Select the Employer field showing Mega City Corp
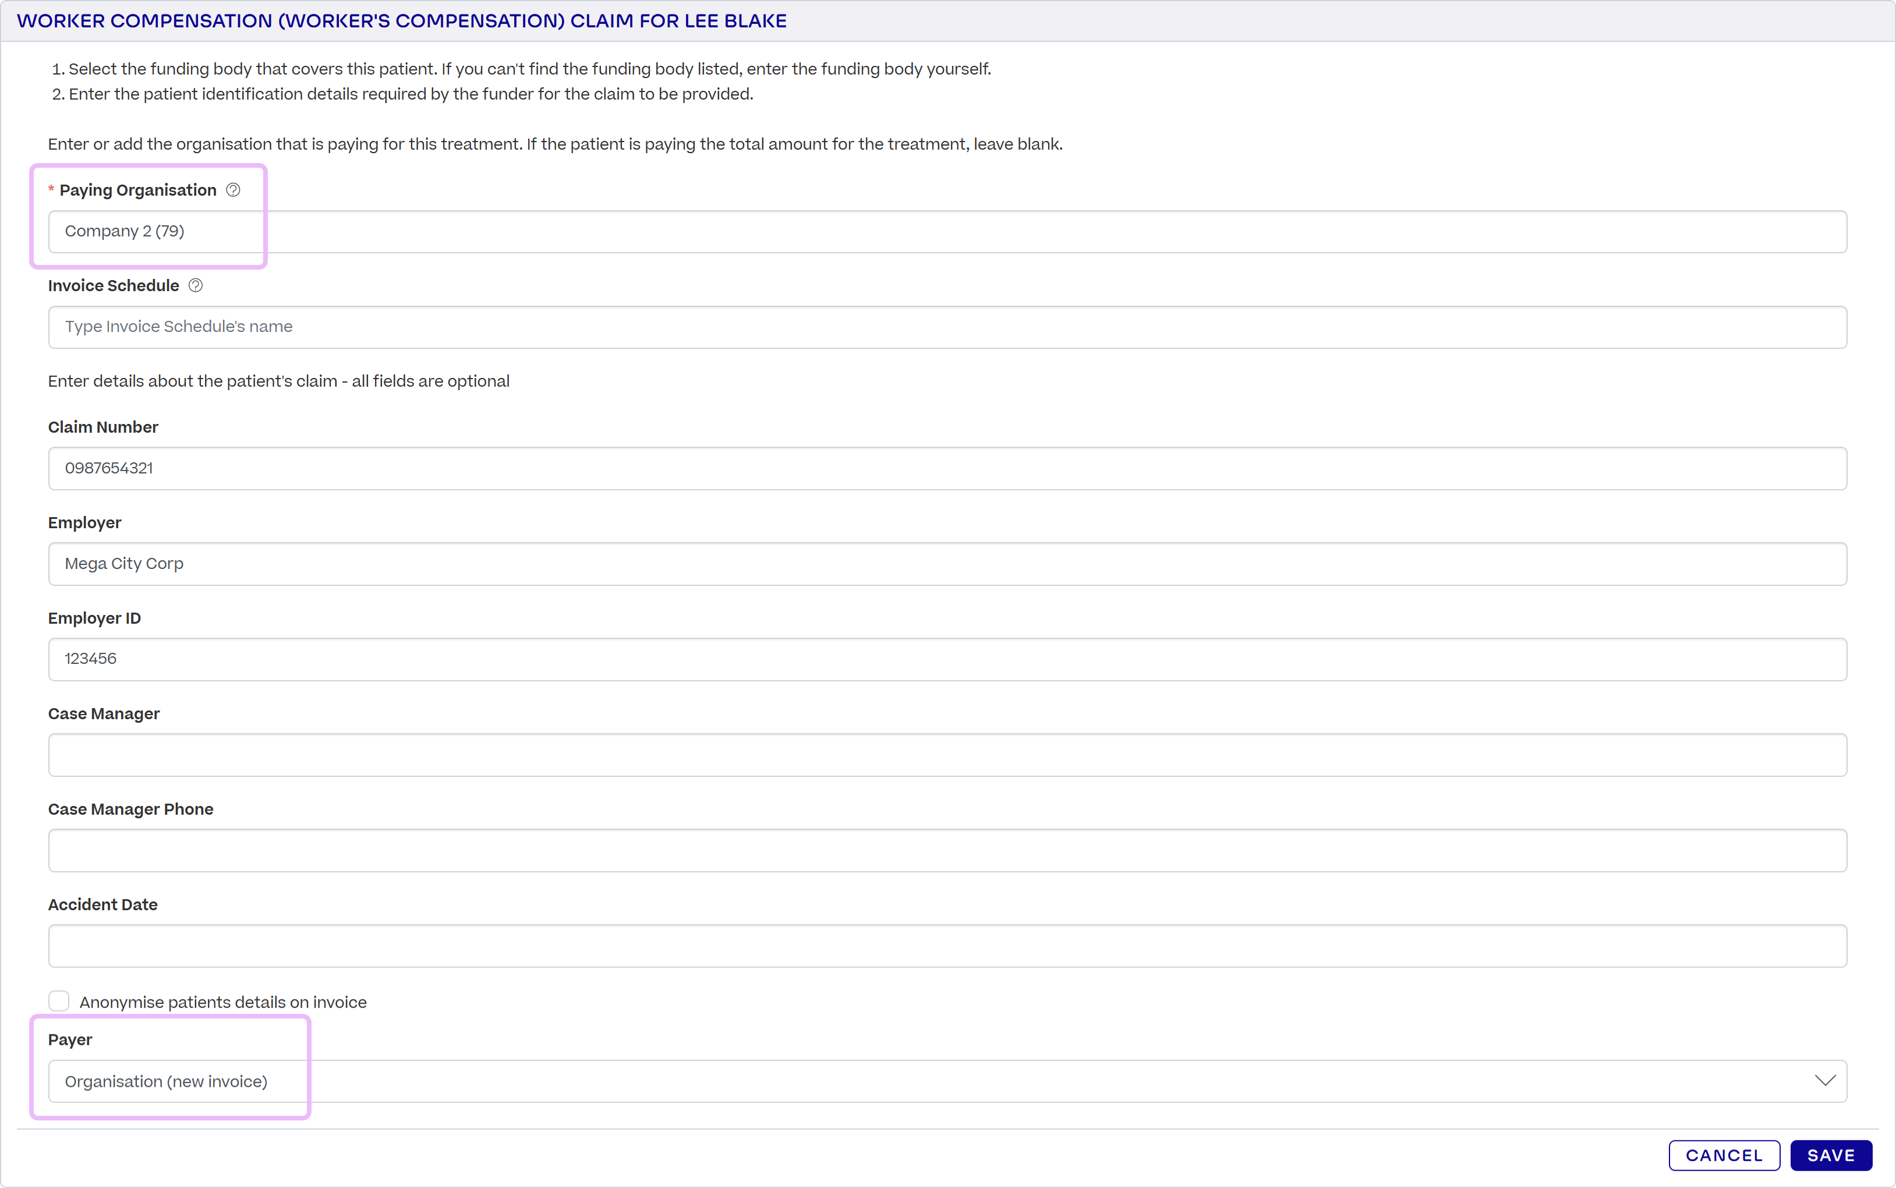This screenshot has width=1896, height=1188. 947,564
